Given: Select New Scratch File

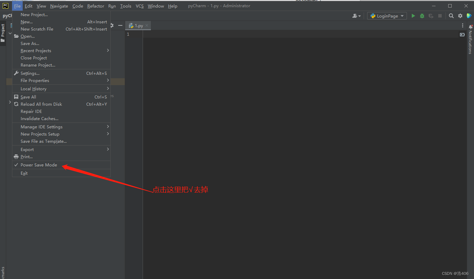Looking at the screenshot, I should (x=61, y=29).
